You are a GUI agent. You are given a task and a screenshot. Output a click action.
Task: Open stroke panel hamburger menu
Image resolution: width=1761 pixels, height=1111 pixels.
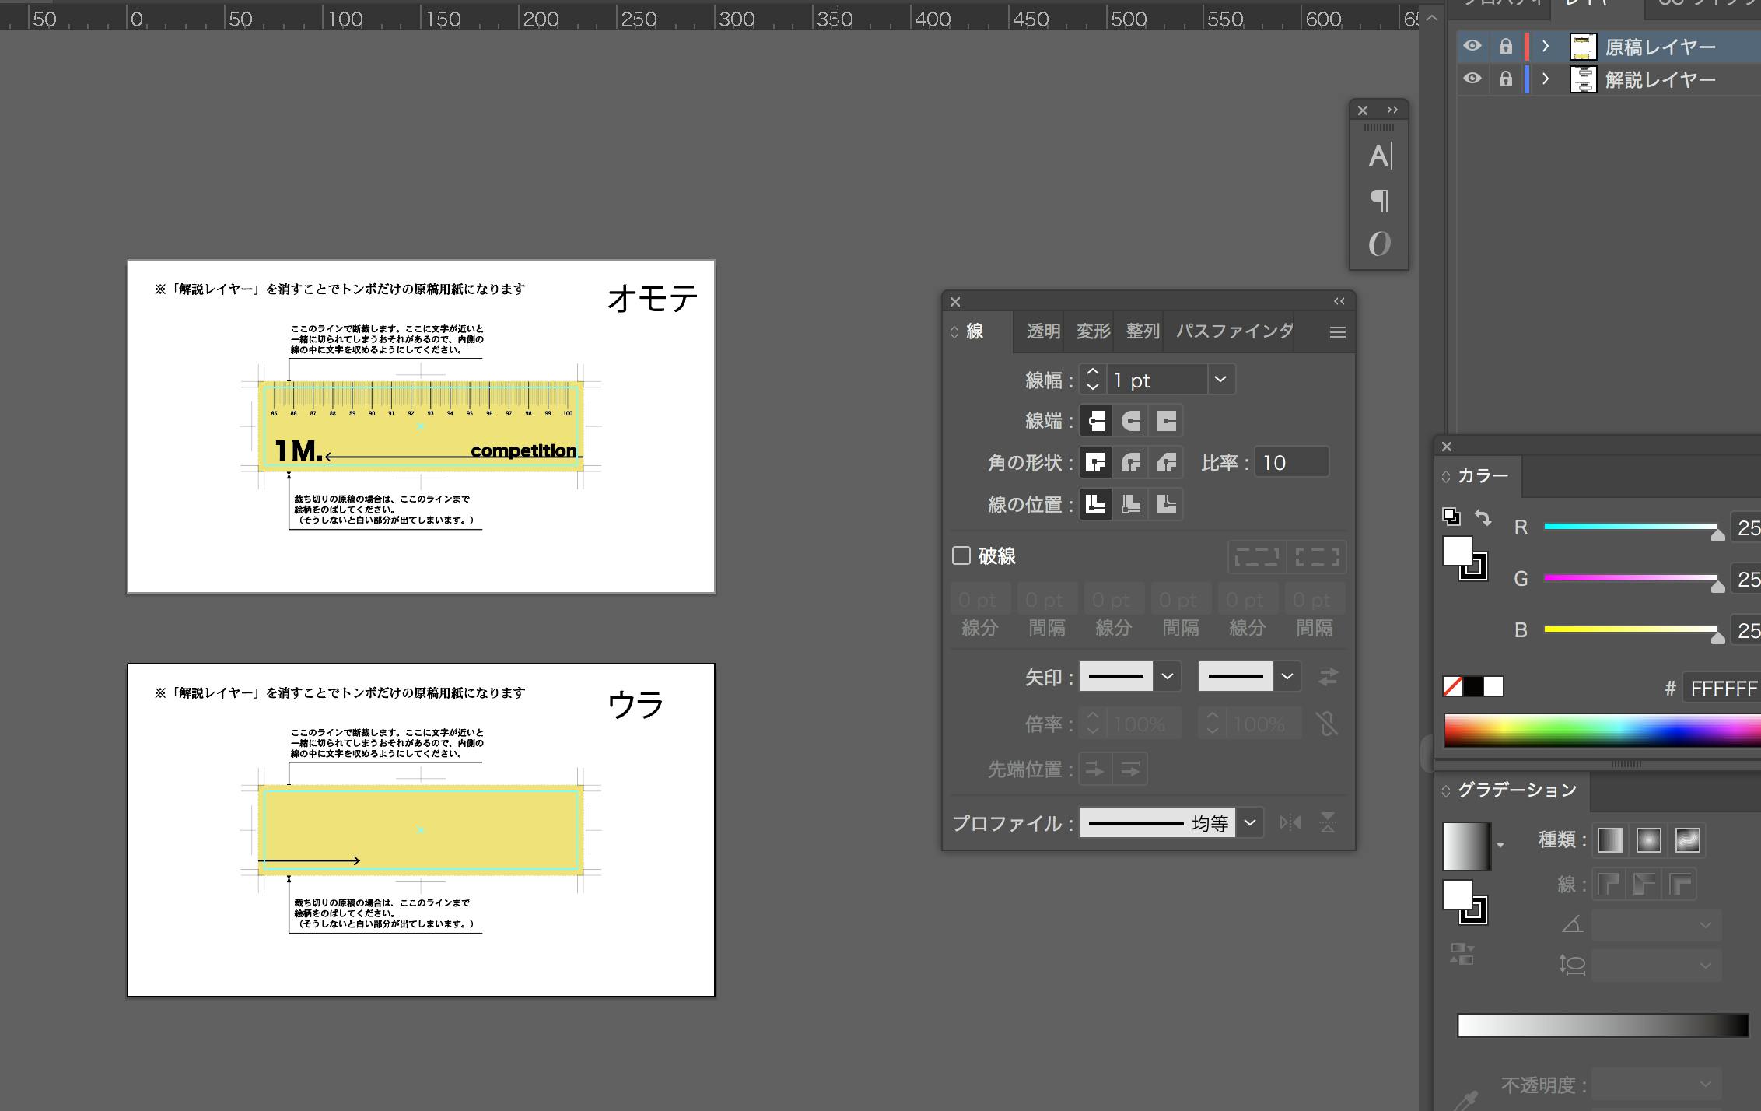point(1337,332)
